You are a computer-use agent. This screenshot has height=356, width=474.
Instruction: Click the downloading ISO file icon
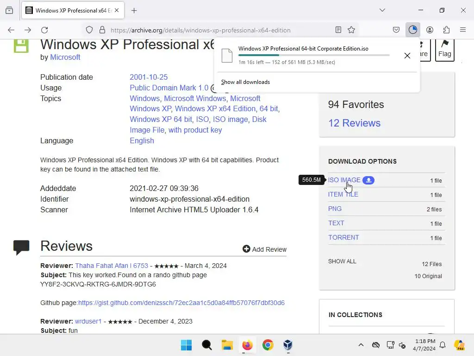(227, 56)
